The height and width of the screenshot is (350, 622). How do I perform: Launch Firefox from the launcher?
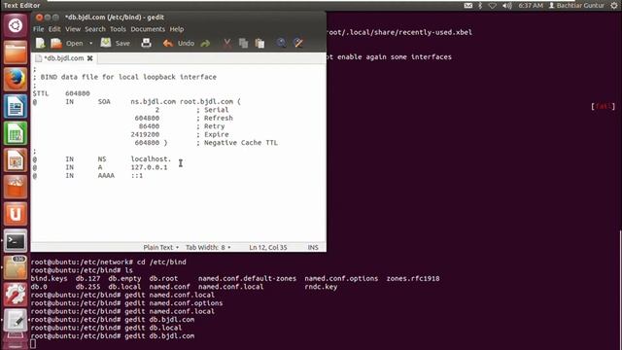pos(16,80)
